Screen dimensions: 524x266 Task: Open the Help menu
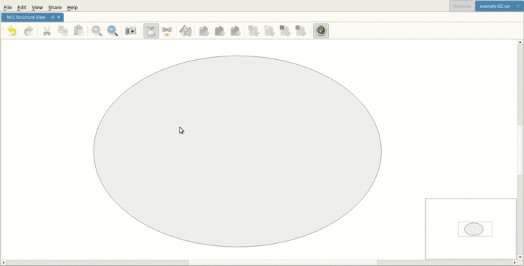[x=72, y=7]
